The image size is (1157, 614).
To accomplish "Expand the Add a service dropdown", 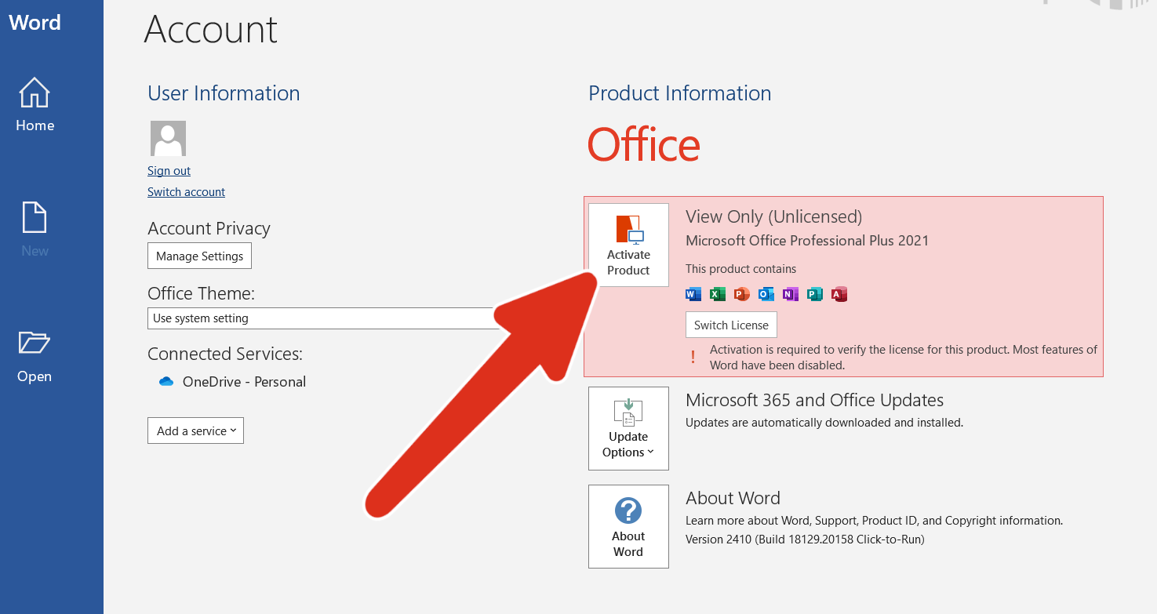I will click(195, 430).
